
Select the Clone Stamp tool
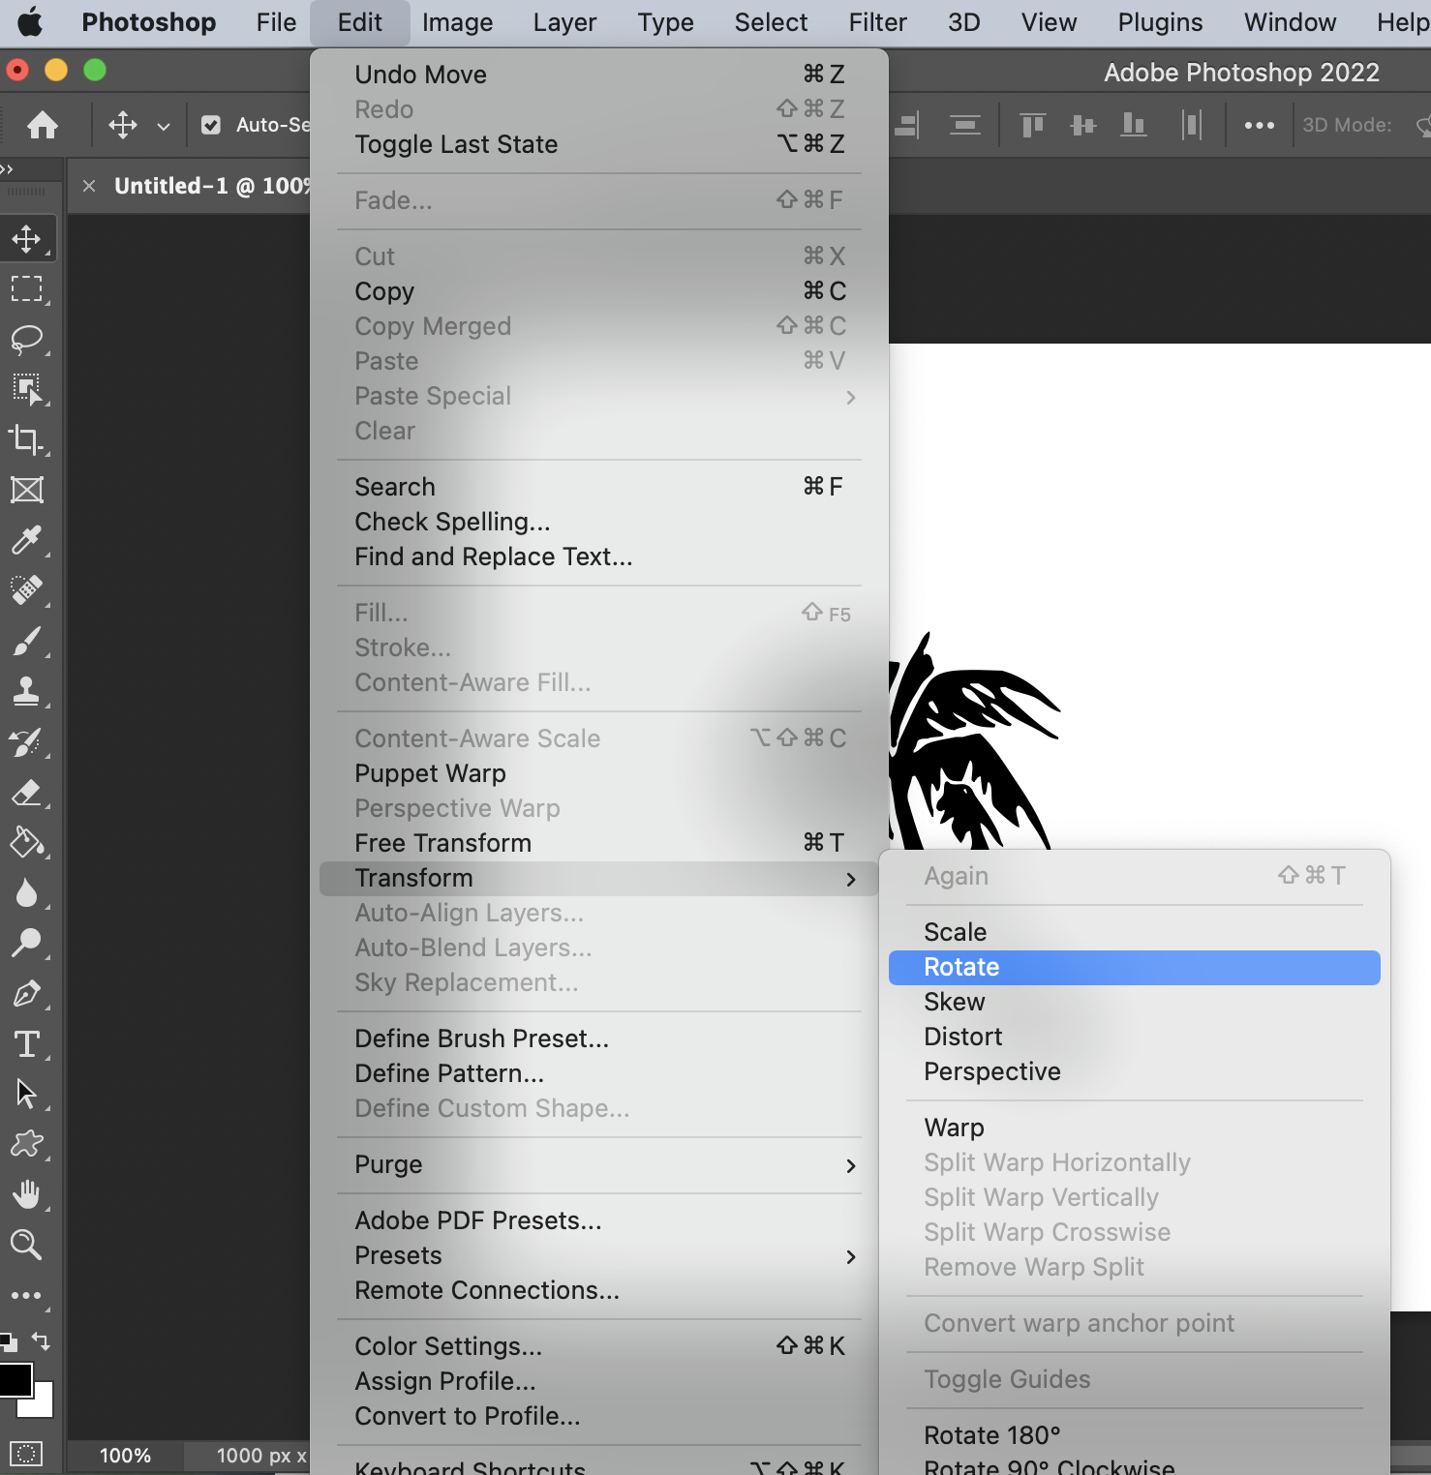[x=27, y=691]
